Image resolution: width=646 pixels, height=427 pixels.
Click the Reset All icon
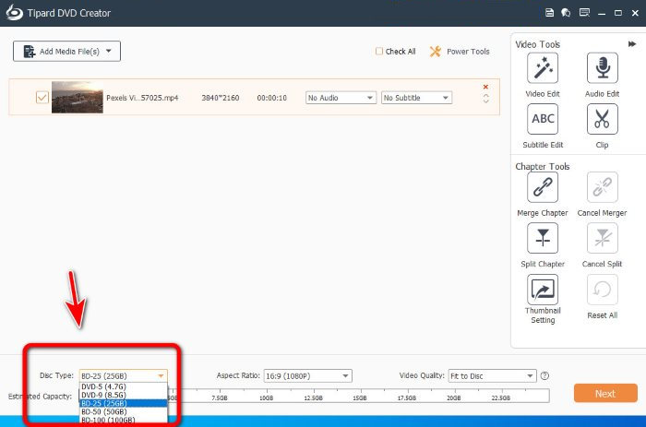602,290
